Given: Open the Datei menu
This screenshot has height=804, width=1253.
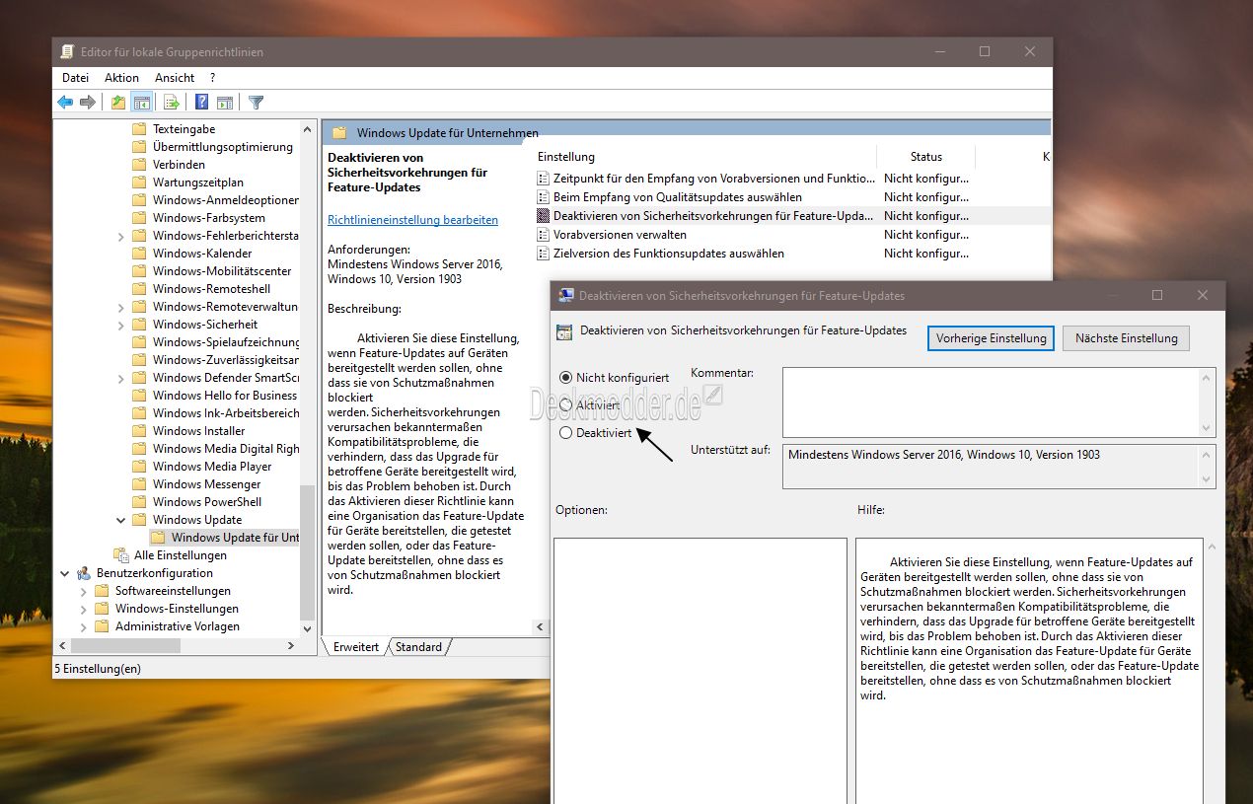Looking at the screenshot, I should click(x=75, y=78).
